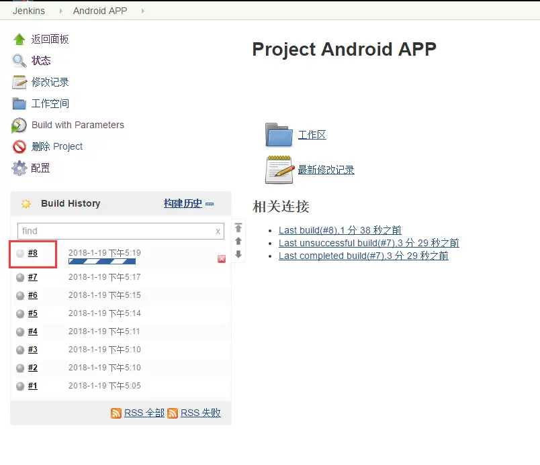Click the grey status ball of build #4
Image resolution: width=540 pixels, height=465 pixels.
pos(20,331)
